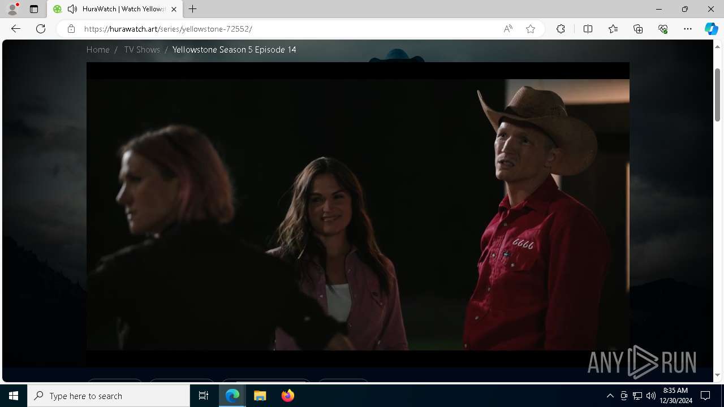Screen dimensions: 724x407
Task: Select the HuraWatch Watch Yellowstone tab
Action: 115,9
